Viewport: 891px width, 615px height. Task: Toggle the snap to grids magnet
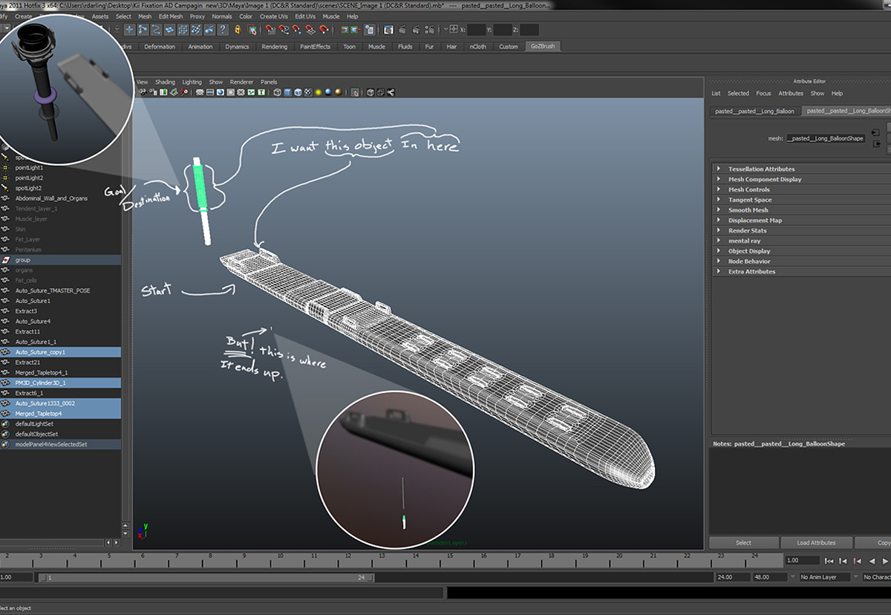[x=270, y=30]
